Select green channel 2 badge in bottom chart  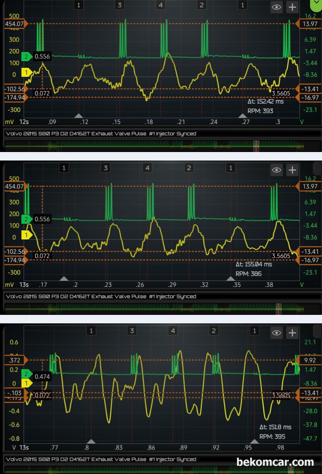coord(26,374)
